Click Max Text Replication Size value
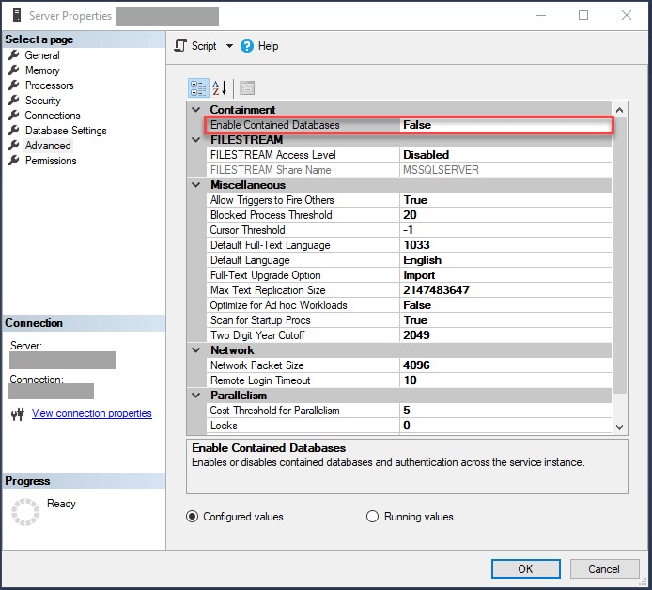652x590 pixels. pos(505,290)
